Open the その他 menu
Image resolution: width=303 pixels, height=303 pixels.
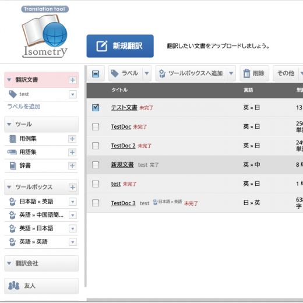click(286, 73)
